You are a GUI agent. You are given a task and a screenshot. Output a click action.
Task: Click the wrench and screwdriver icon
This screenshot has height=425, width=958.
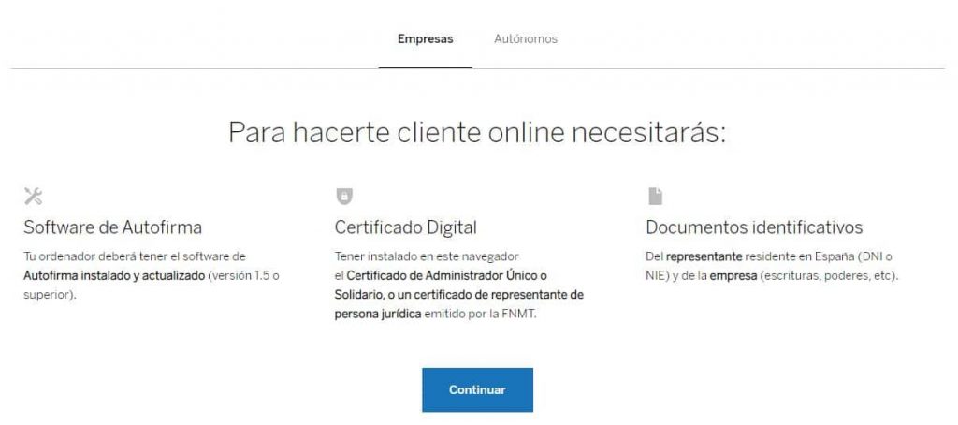coord(33,197)
